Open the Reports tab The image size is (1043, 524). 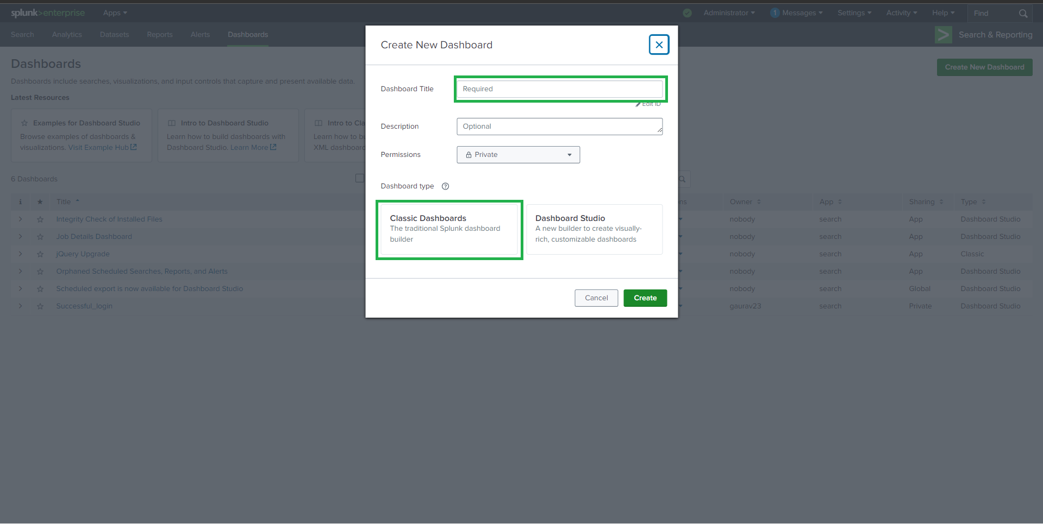coord(160,35)
